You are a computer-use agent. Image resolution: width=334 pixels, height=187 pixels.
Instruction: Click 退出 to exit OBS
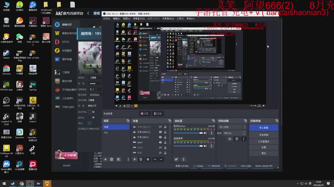tap(264, 153)
